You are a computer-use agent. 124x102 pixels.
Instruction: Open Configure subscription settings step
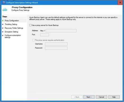[x=13, y=36]
